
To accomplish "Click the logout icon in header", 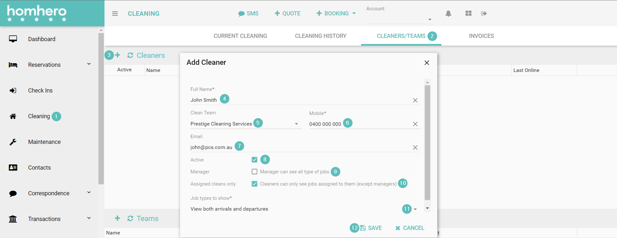I will pyautogui.click(x=484, y=13).
